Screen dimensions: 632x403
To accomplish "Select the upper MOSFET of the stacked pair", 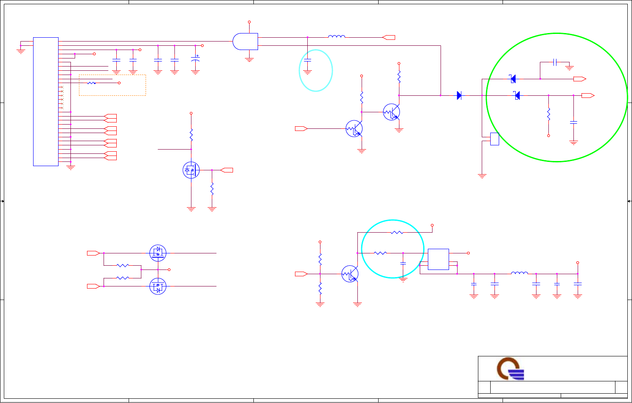I will click(x=158, y=253).
